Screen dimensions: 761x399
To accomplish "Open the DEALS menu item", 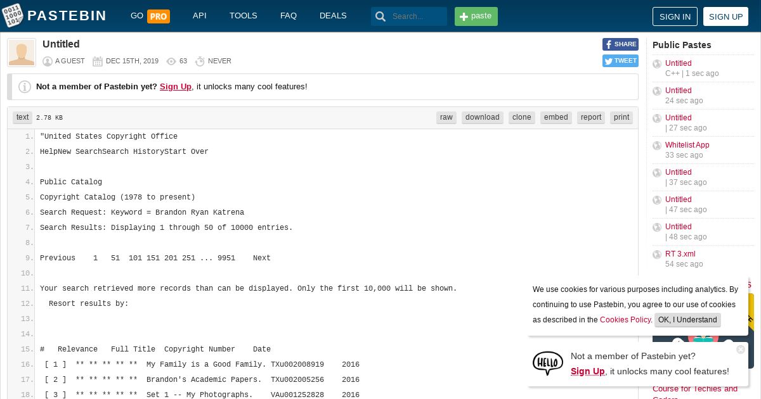I will [x=333, y=16].
